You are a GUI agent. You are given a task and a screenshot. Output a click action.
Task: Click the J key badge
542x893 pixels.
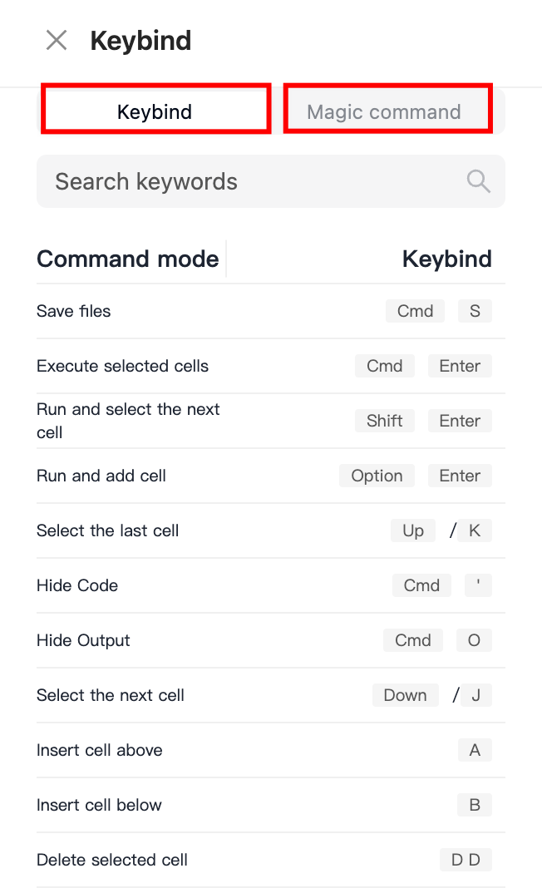(476, 695)
